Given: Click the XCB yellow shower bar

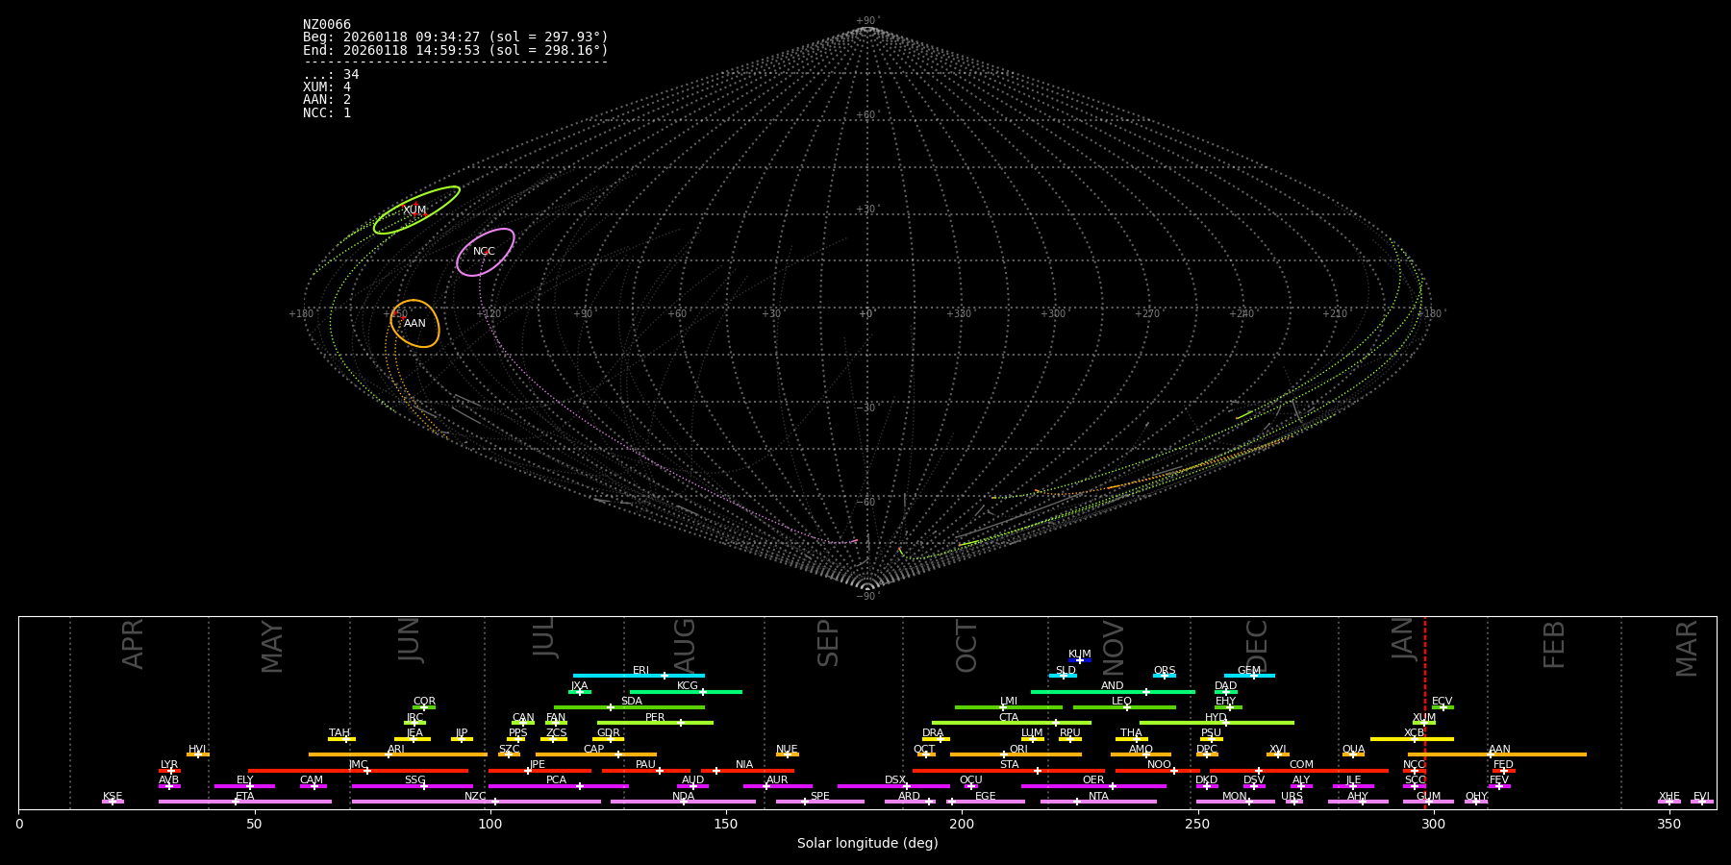Looking at the screenshot, I should [x=1412, y=738].
